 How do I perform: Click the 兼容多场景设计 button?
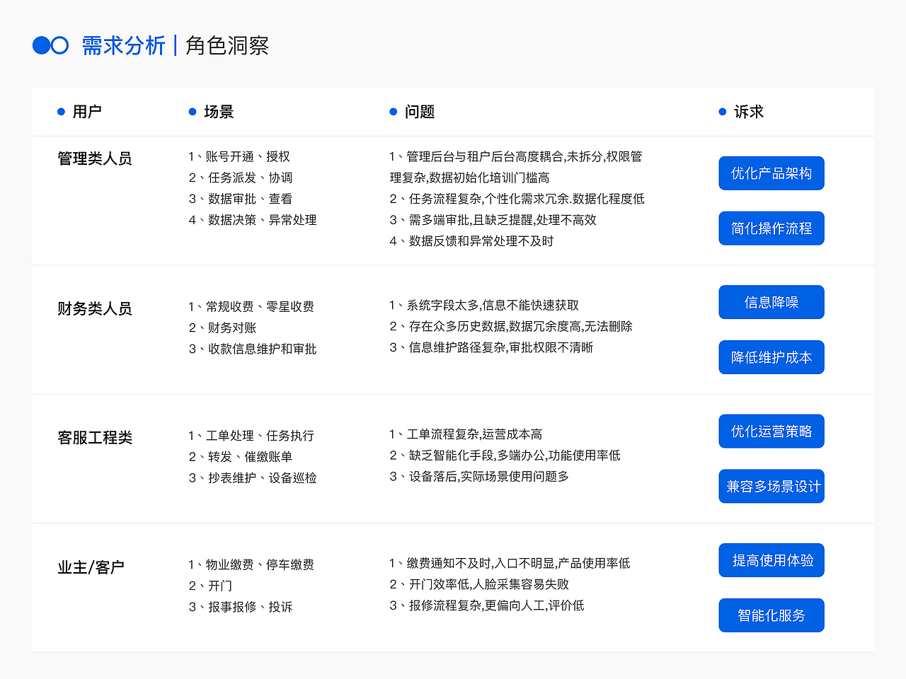(x=771, y=486)
